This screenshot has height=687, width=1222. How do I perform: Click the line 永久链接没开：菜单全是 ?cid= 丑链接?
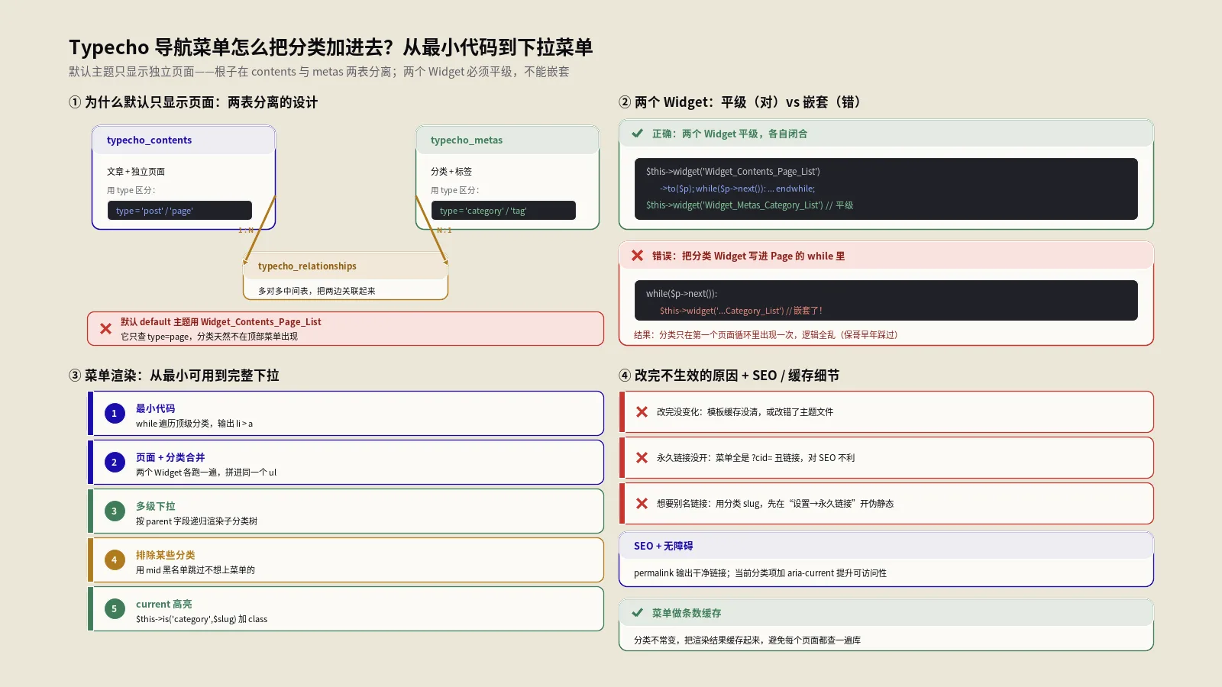pos(755,458)
